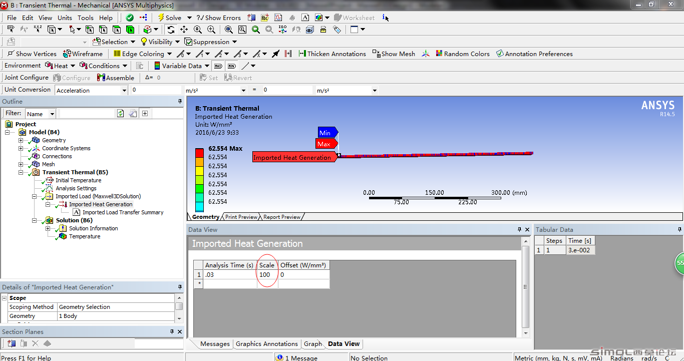Switch to Print Preview tab
Viewport: 684px width, 361px height.
tap(241, 217)
